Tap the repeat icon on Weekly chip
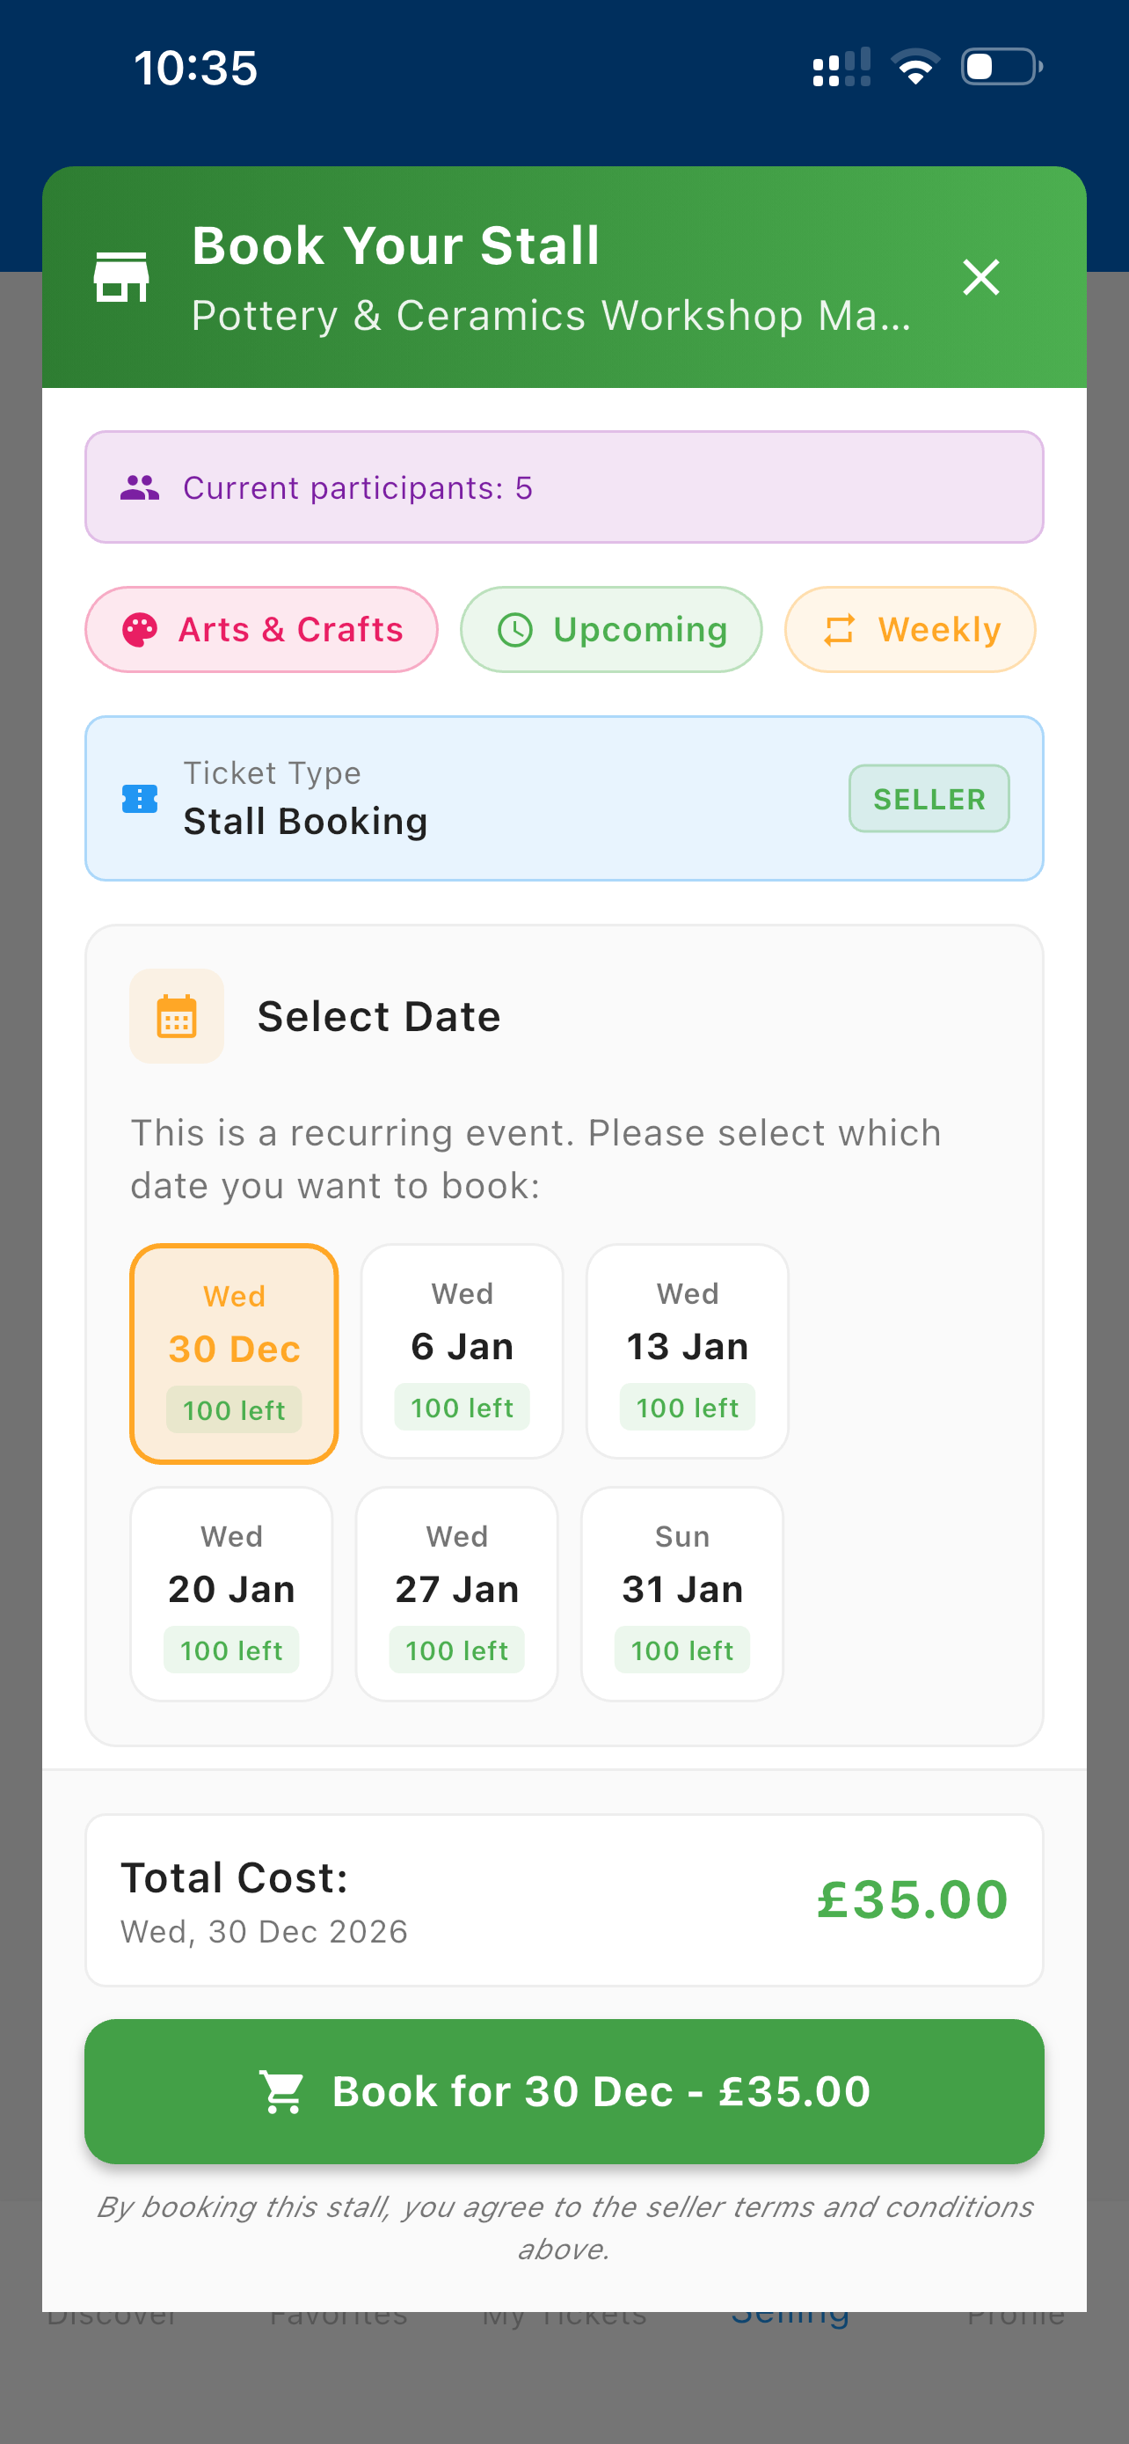The width and height of the screenshot is (1129, 2444). [840, 630]
